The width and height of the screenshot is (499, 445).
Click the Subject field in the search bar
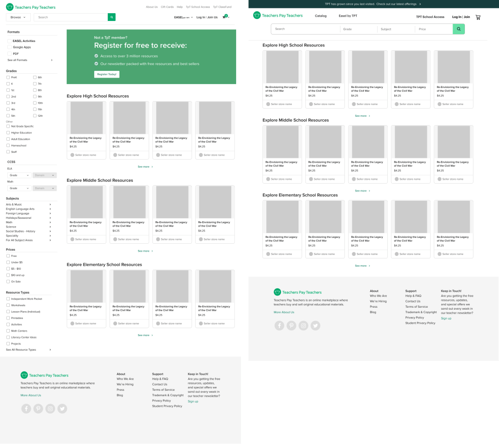point(396,29)
